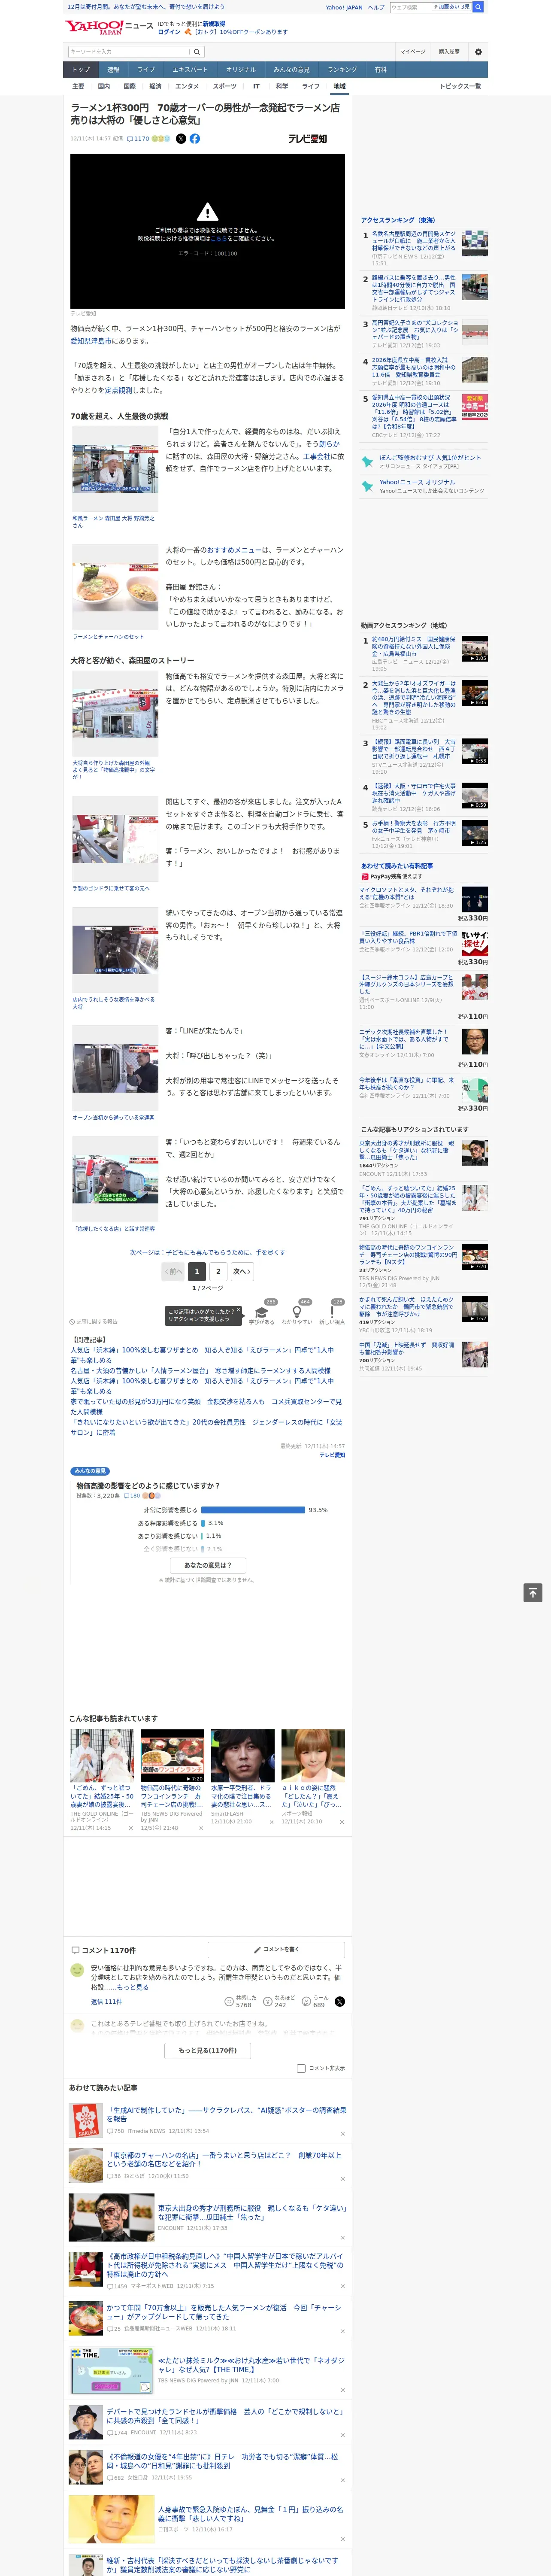The height and width of the screenshot is (2576, 551).
Task: Open 水原一平受刑者 recommended article thumbnail
Action: 242,1755
